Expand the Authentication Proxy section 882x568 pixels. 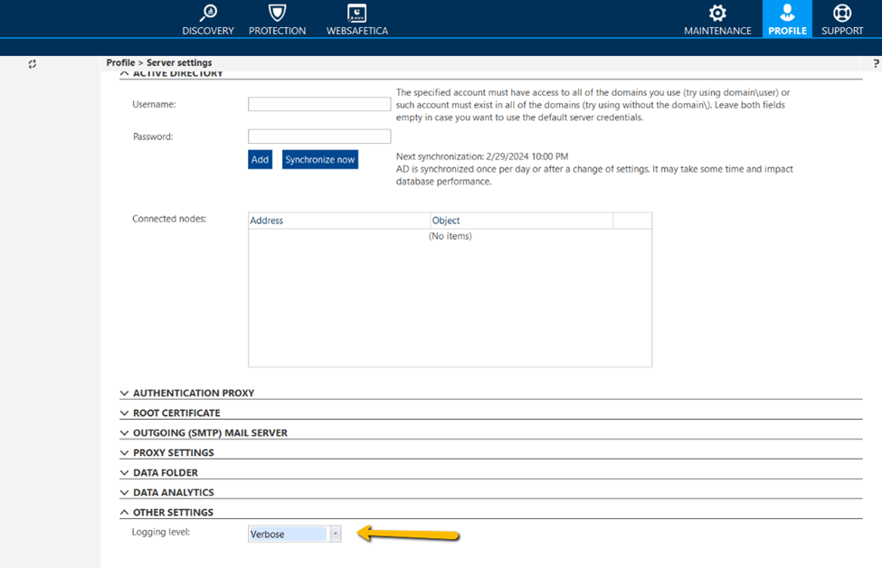coord(125,393)
